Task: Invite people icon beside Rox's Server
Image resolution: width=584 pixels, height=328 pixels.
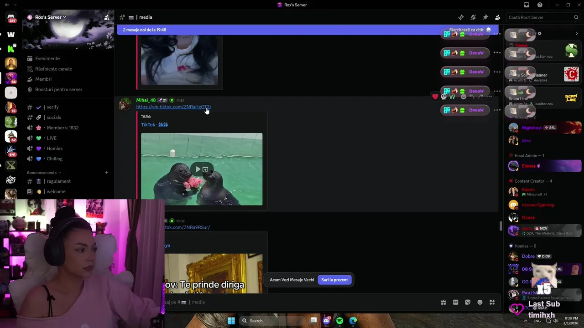Action: 107,17
